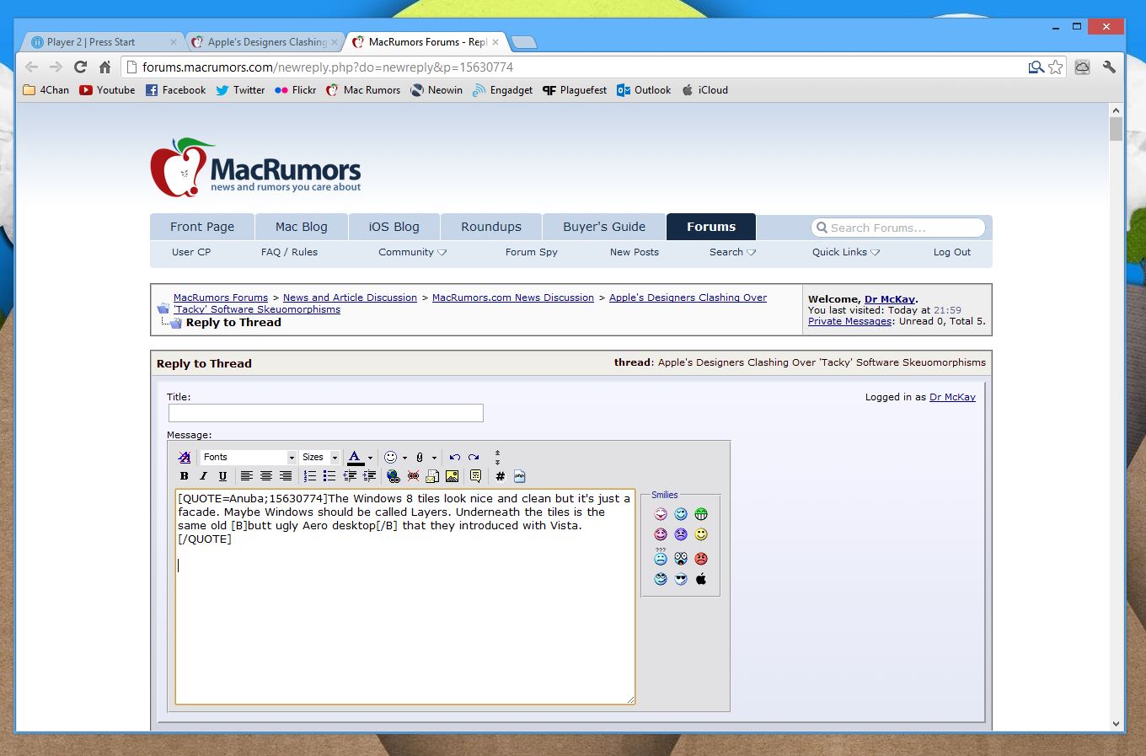The height and width of the screenshot is (756, 1146).
Task: Open the Roundups tab
Action: click(x=491, y=227)
